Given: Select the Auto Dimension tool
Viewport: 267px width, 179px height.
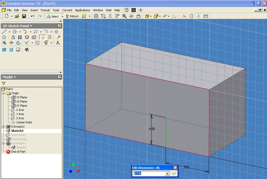Looking at the screenshot, I should click(x=49, y=37).
